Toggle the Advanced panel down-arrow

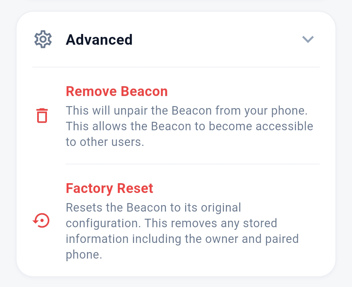308,40
